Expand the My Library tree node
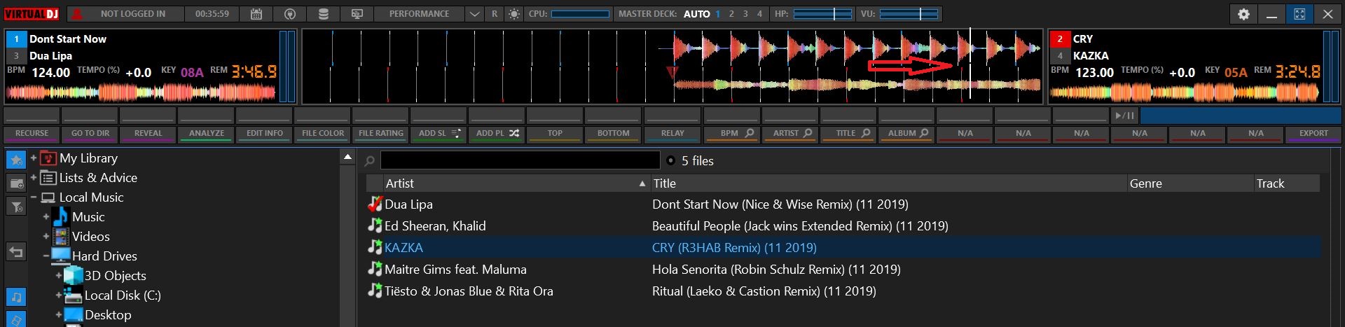1345x327 pixels. coord(34,158)
